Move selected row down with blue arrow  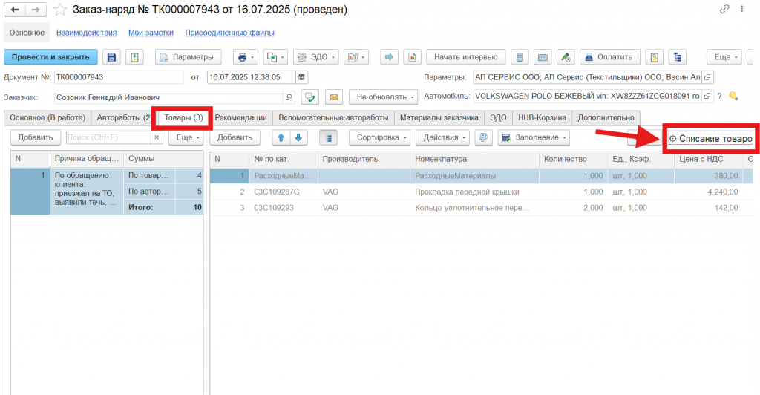tap(298, 137)
